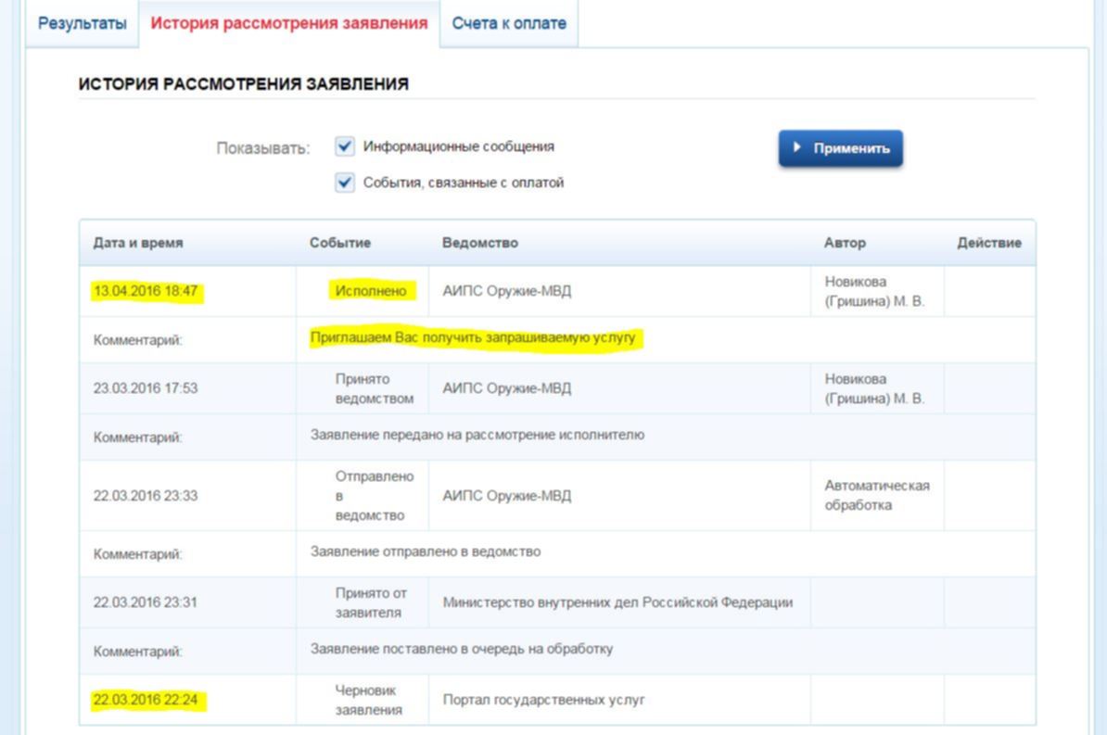
Task: Click comment Приглашаем Вас получить запрашиваемую услугу
Action: [x=473, y=338]
